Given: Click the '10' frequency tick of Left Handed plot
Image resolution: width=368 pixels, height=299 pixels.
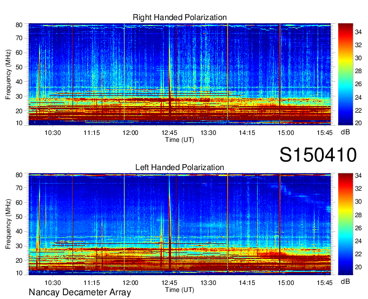Looking at the screenshot, I should click(x=19, y=273).
